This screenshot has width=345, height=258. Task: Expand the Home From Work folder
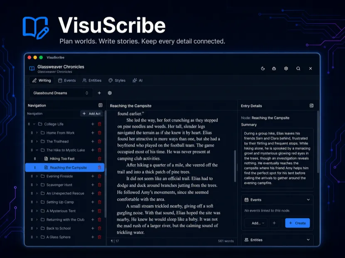coord(37,133)
